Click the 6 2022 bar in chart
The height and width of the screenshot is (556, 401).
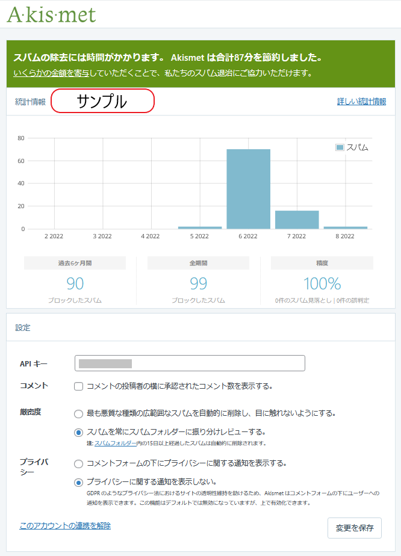tap(248, 189)
